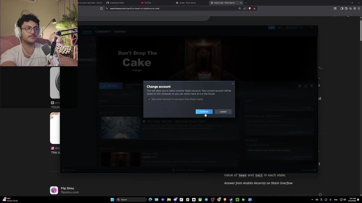Open the New Stage Reveal Trailer thumbnail in Steam
The image size is (362, 203).
point(120,128)
